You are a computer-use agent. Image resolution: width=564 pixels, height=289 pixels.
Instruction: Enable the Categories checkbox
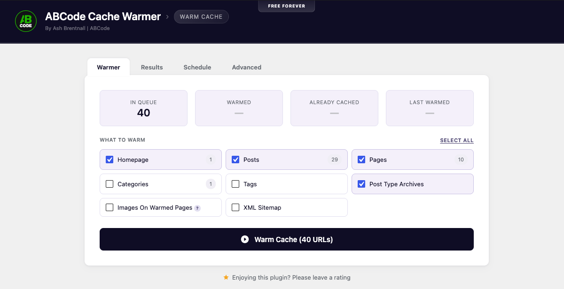pyautogui.click(x=110, y=184)
